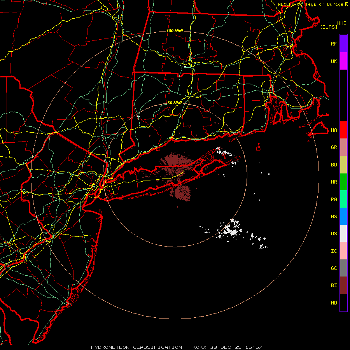Click the 50 NMI range ring label

[x=175, y=103]
